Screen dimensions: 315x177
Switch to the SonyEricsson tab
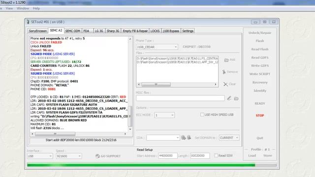pos(38,31)
